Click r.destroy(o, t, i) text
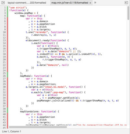 coord(44,35)
